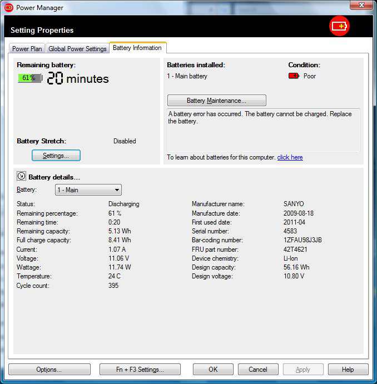Open the Battery selection dropdown

click(x=88, y=190)
